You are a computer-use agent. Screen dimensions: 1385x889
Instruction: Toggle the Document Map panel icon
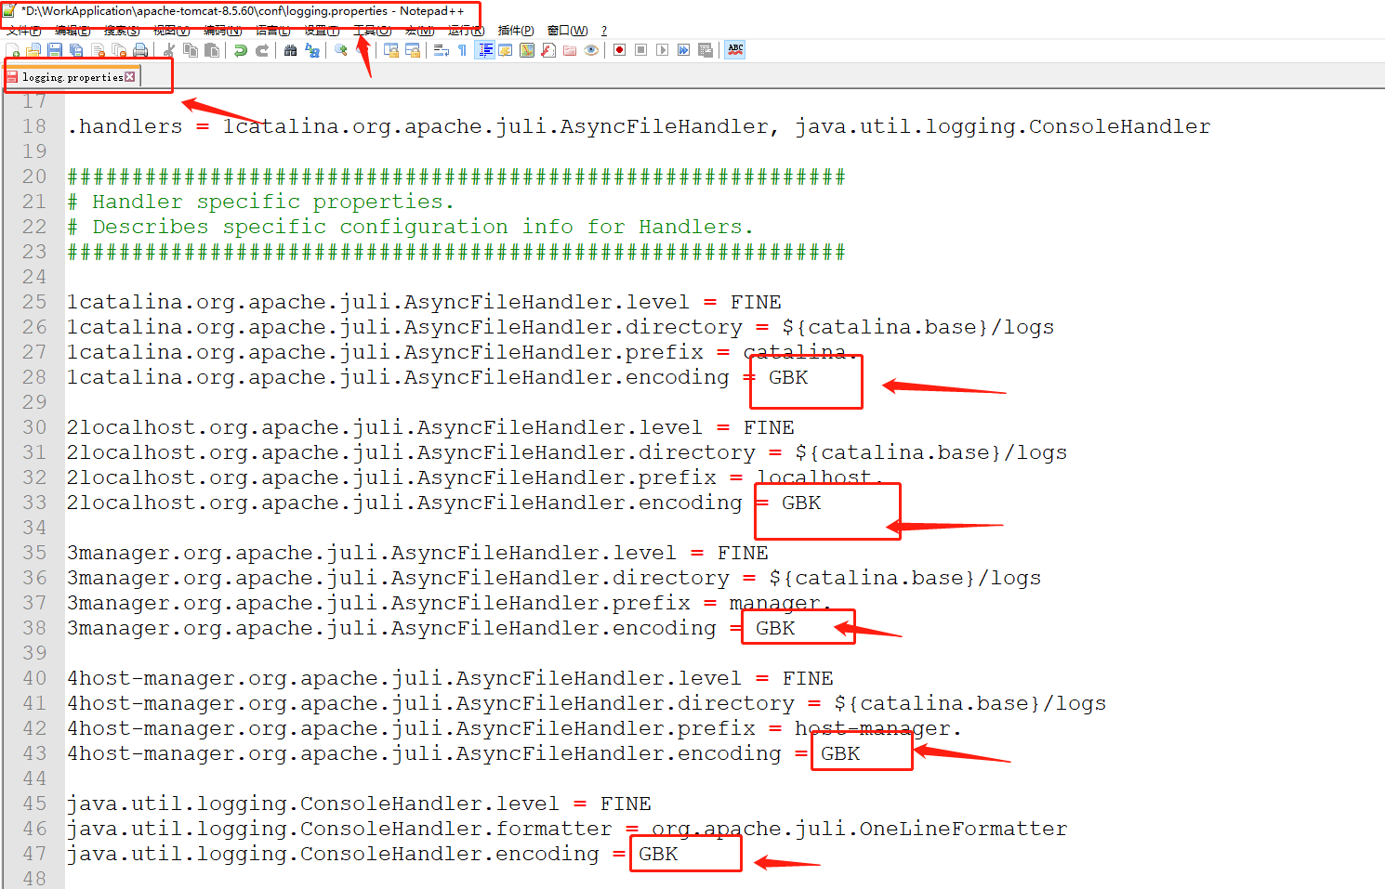pos(527,50)
